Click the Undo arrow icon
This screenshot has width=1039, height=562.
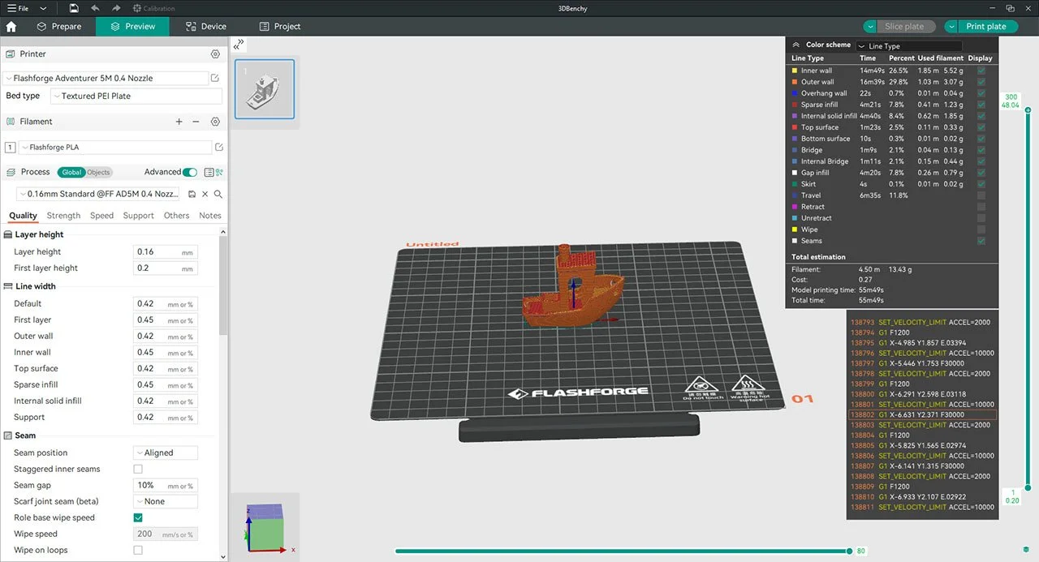pos(95,7)
